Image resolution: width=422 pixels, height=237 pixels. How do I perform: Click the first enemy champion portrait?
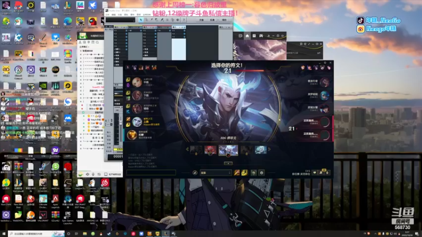(325, 82)
